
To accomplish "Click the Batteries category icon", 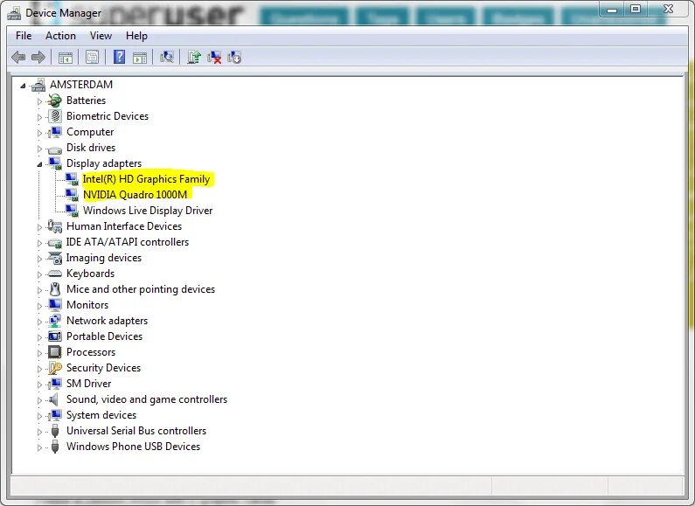I will (54, 101).
